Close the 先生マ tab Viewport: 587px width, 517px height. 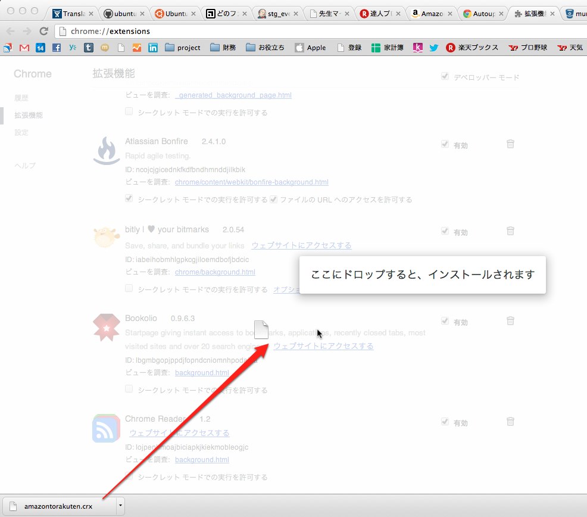[347, 14]
